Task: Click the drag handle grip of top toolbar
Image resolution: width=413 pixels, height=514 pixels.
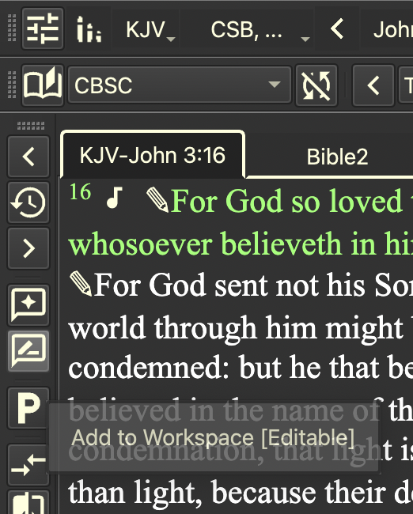Action: click(12, 28)
